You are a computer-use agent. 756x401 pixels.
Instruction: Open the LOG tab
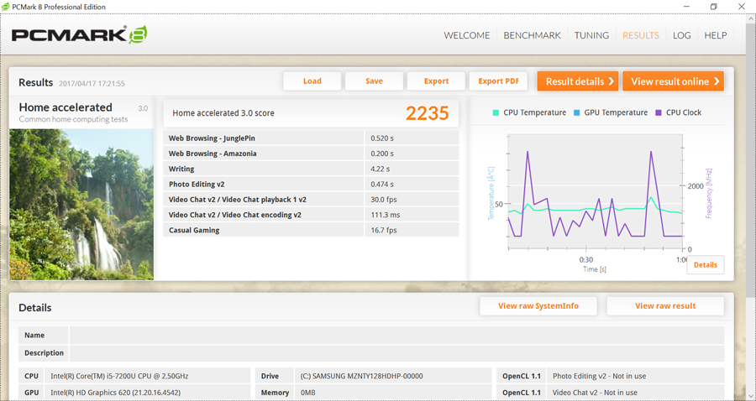point(681,35)
